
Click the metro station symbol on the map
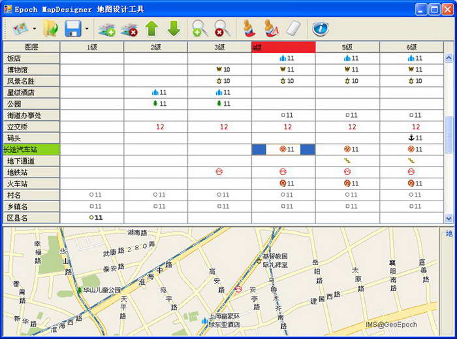point(238,289)
